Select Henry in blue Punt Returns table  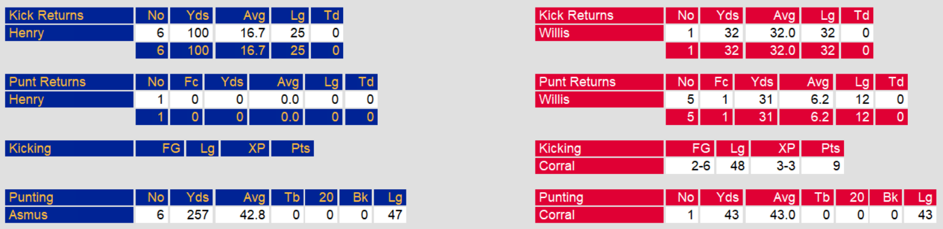pyautogui.click(x=26, y=100)
